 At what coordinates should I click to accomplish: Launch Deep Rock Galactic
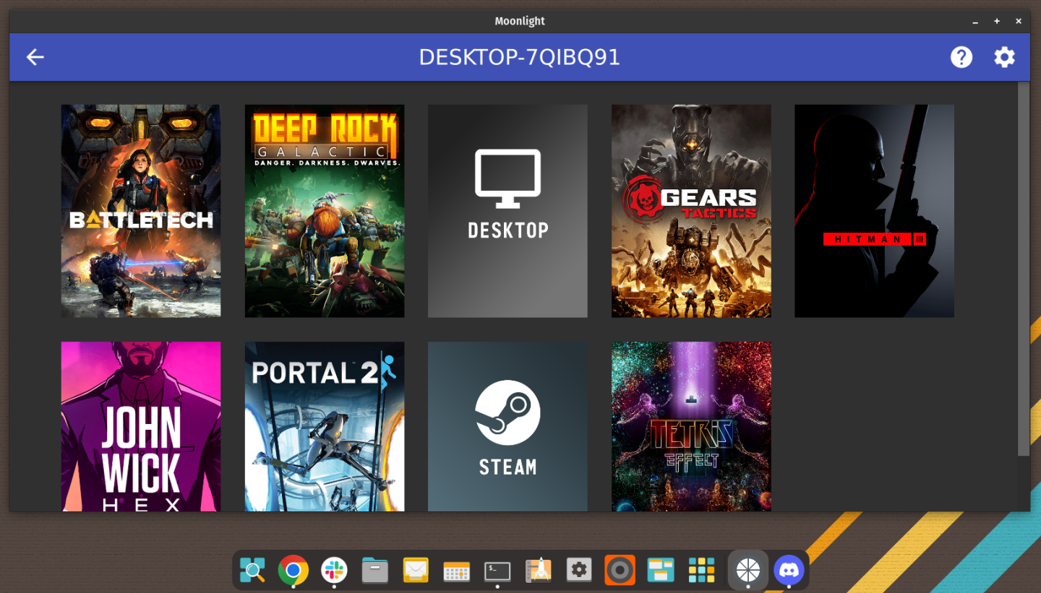click(x=324, y=210)
